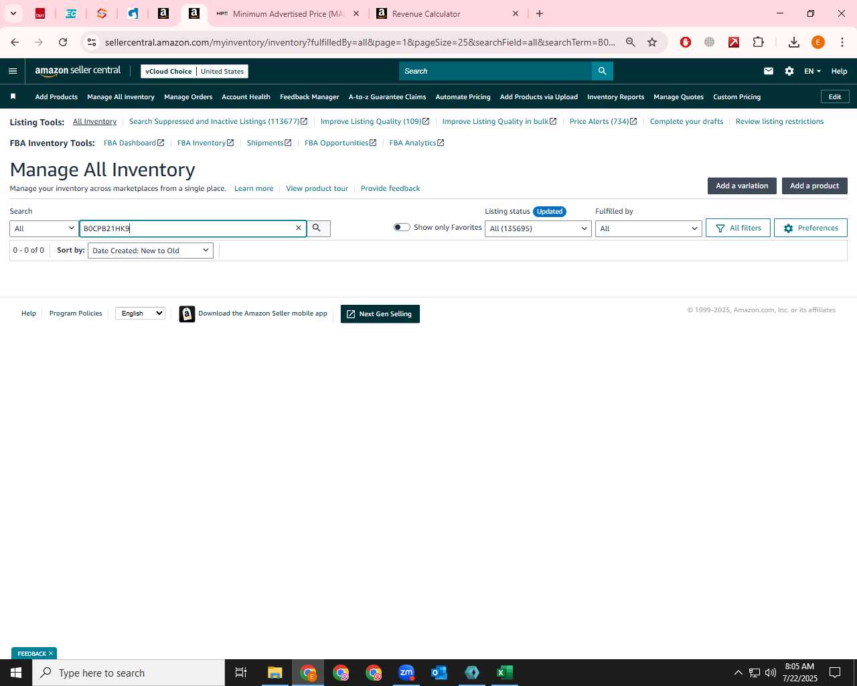Open Zoom from the taskbar
This screenshot has width=857, height=686.
coord(406,673)
